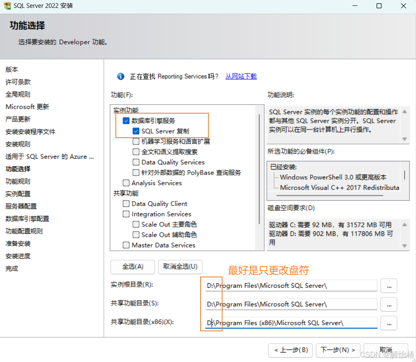Click the 已经安装 prerequisites node
This screenshot has width=416, height=362.
283,167
